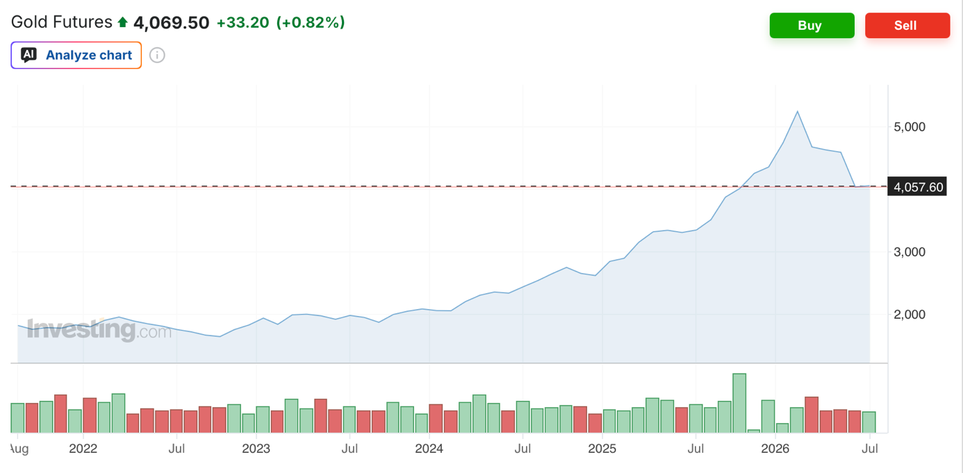Click the 2022 label on time axis

click(83, 449)
